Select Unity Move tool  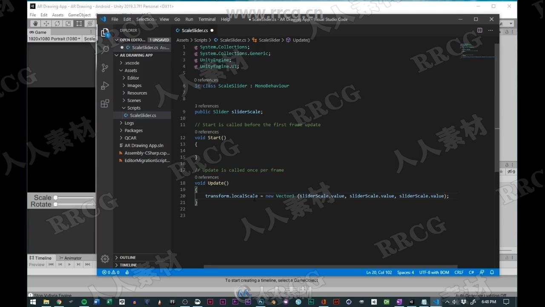(46, 23)
